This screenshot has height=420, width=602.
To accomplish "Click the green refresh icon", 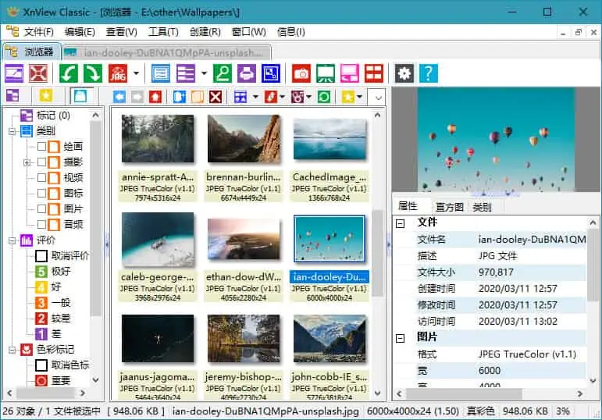I will coord(323,97).
